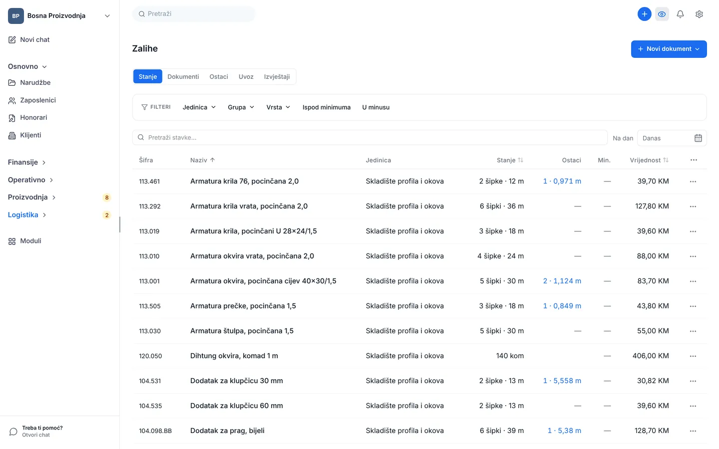This screenshot has width=719, height=449.
Task: Open table column options ellipsis in header
Action: pos(694,160)
